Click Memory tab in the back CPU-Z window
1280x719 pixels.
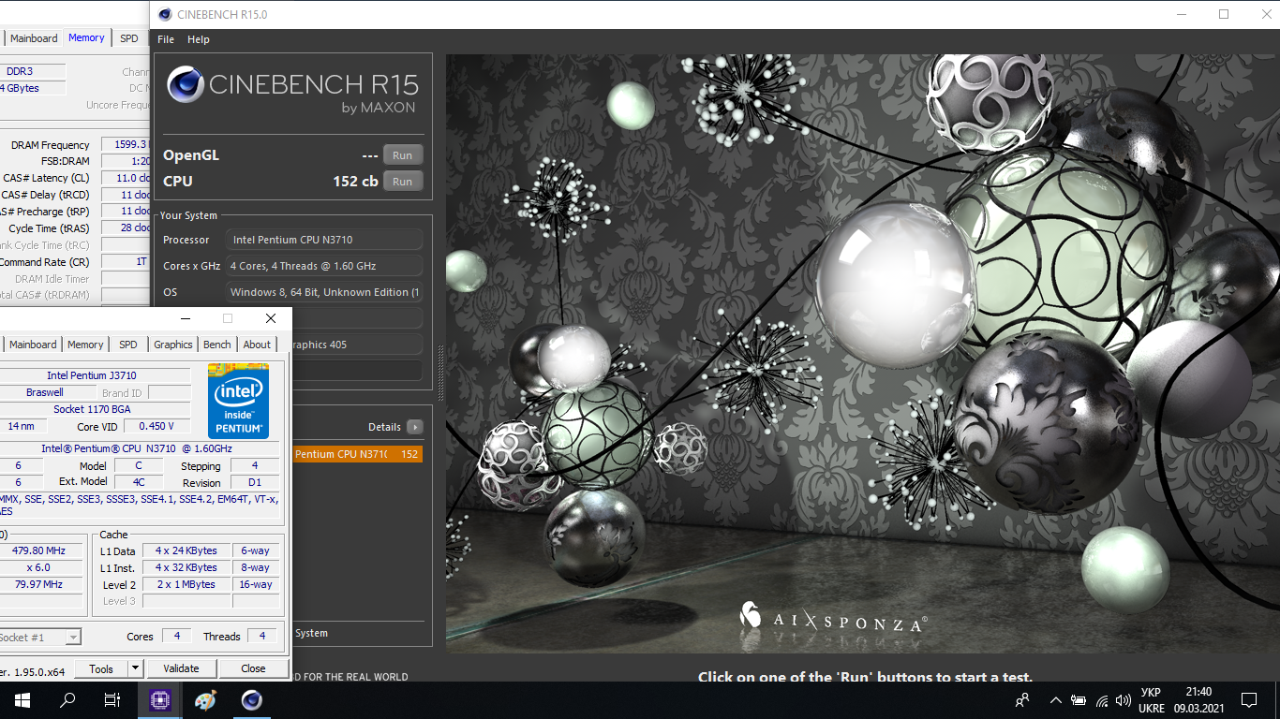[86, 38]
